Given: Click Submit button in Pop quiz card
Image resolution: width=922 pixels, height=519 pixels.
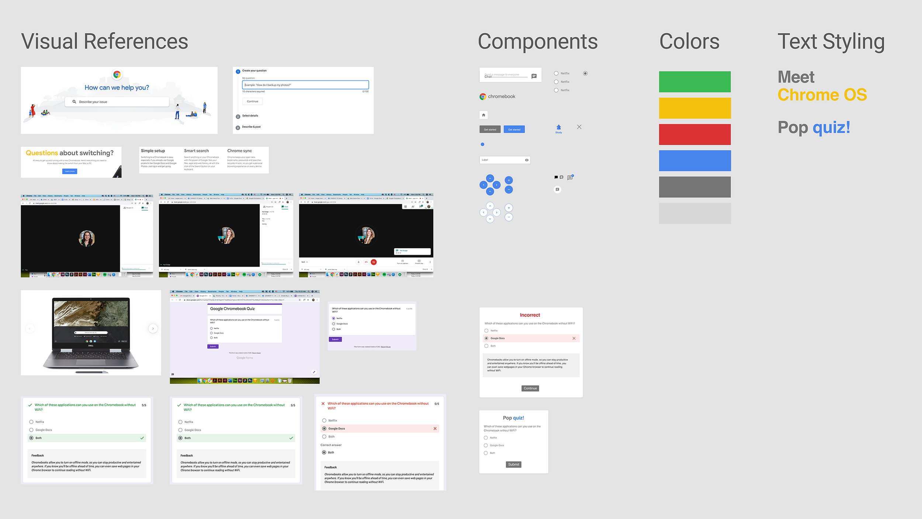Looking at the screenshot, I should 513,464.
